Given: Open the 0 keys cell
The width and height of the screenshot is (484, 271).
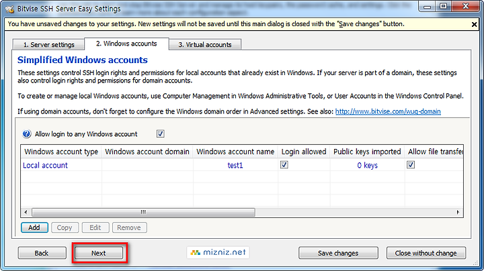Looking at the screenshot, I should [367, 166].
